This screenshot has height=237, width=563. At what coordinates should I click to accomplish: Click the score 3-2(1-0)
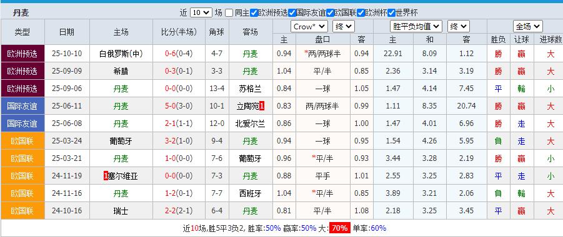[x=179, y=141]
